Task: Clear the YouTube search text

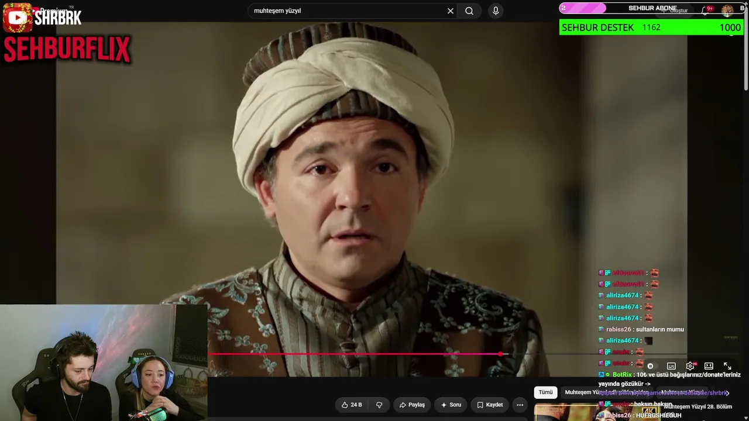Action: (x=451, y=11)
